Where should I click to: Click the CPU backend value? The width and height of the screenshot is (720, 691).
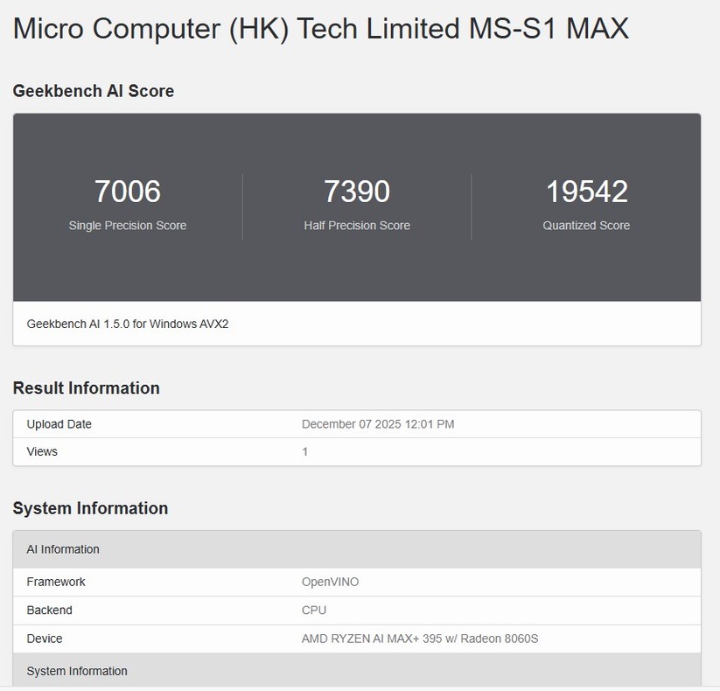(x=313, y=610)
